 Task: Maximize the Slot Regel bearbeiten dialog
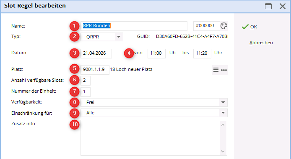[x=268, y=6]
